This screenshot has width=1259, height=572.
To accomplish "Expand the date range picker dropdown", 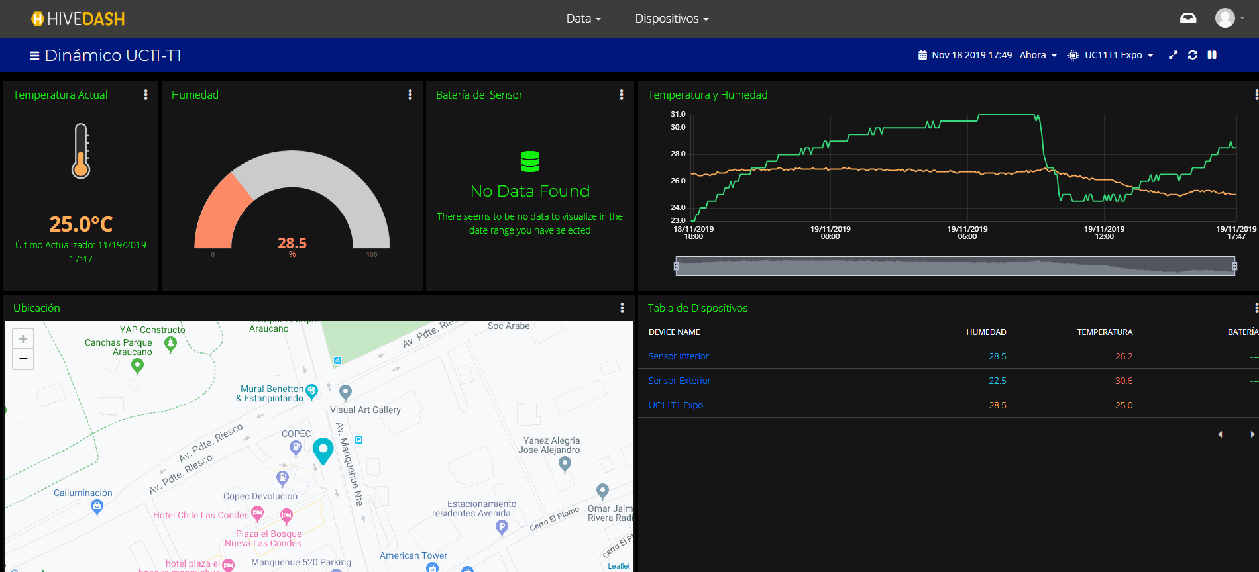I will [987, 55].
